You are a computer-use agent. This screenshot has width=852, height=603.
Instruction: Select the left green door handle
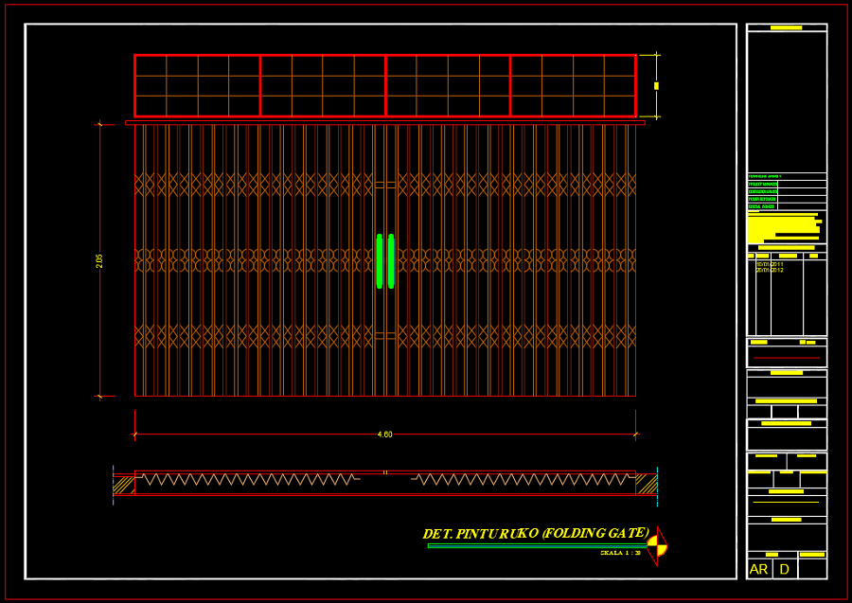[x=380, y=260]
